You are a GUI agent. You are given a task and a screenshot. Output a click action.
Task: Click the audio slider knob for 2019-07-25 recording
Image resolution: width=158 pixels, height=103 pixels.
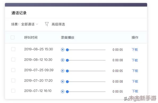[67, 71]
